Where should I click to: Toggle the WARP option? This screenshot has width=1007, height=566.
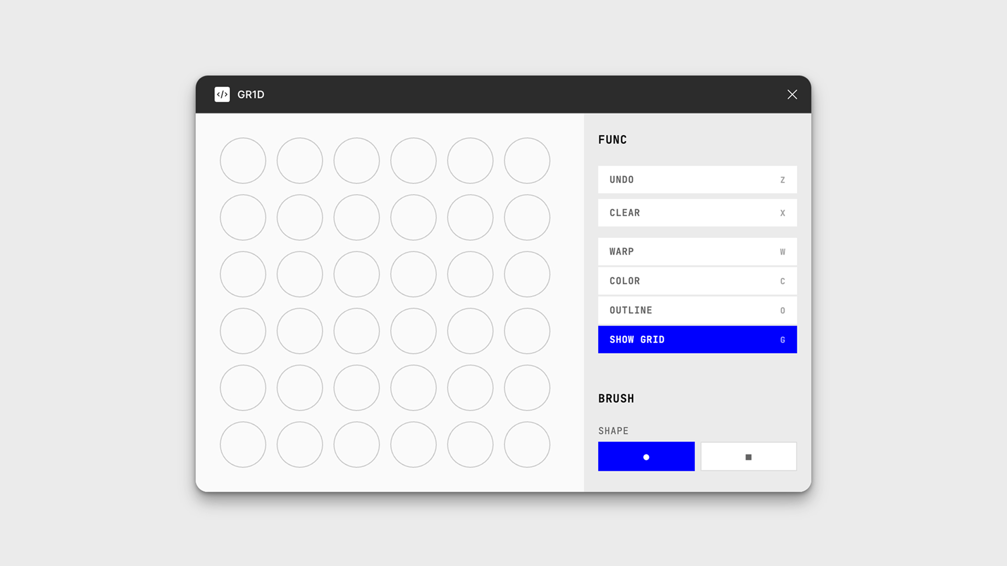697,252
